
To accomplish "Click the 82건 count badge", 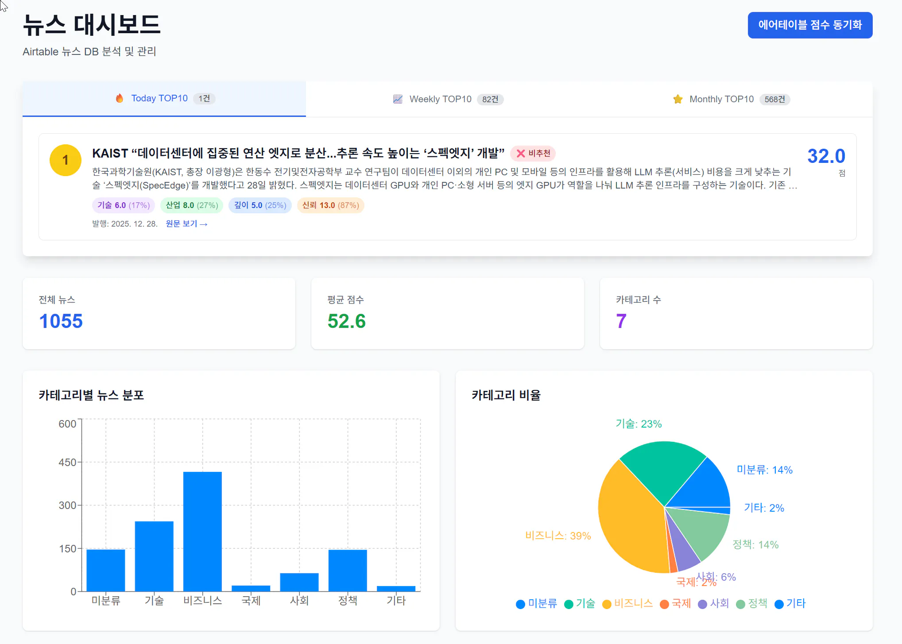I will (490, 100).
